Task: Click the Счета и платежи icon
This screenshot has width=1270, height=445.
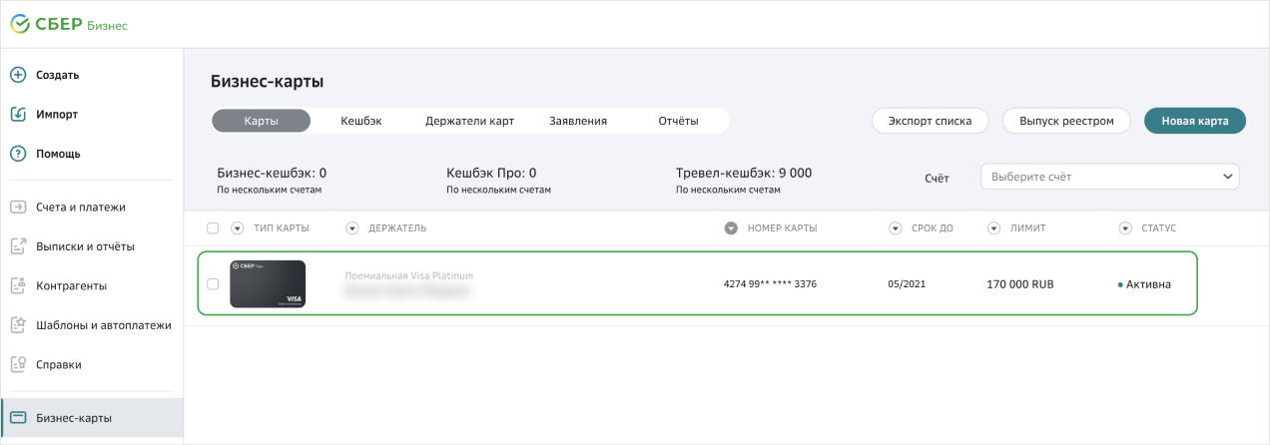Action: pyautogui.click(x=18, y=208)
